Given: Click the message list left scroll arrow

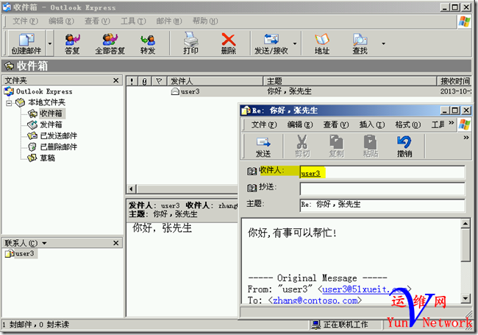Looking at the screenshot, I should point(131,189).
